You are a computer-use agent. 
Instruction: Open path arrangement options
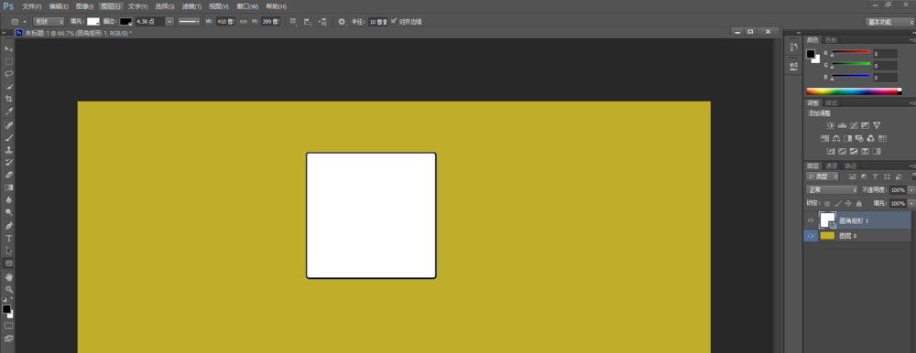point(322,22)
